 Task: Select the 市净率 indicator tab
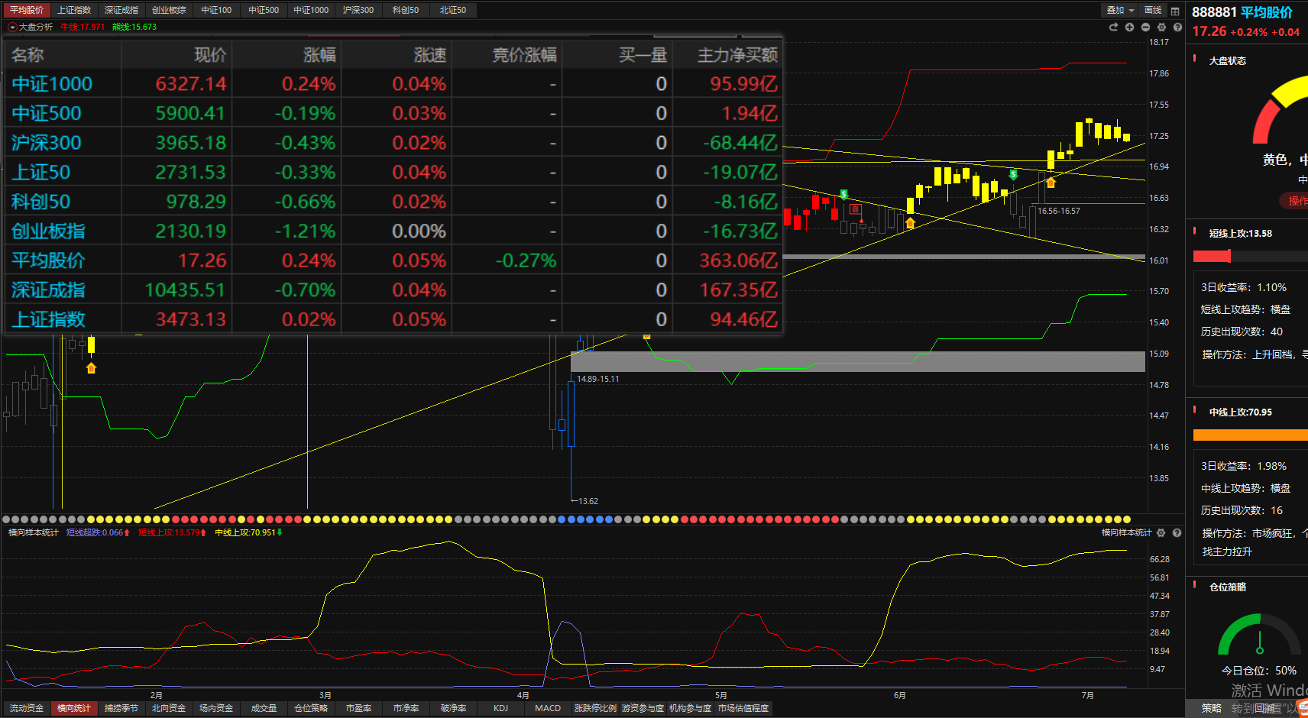click(x=406, y=708)
